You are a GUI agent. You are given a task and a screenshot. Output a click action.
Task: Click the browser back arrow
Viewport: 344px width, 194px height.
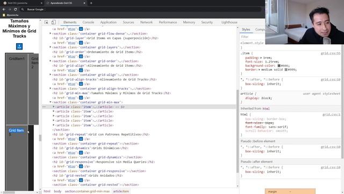tap(4, 10)
